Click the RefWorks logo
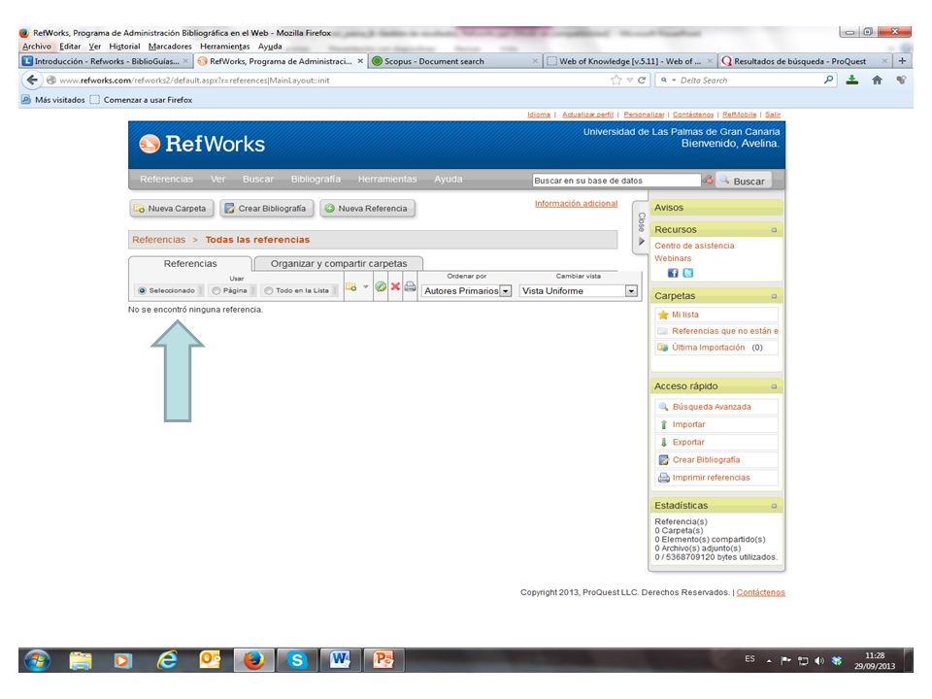Viewport: 932px width, 699px height. tap(202, 144)
